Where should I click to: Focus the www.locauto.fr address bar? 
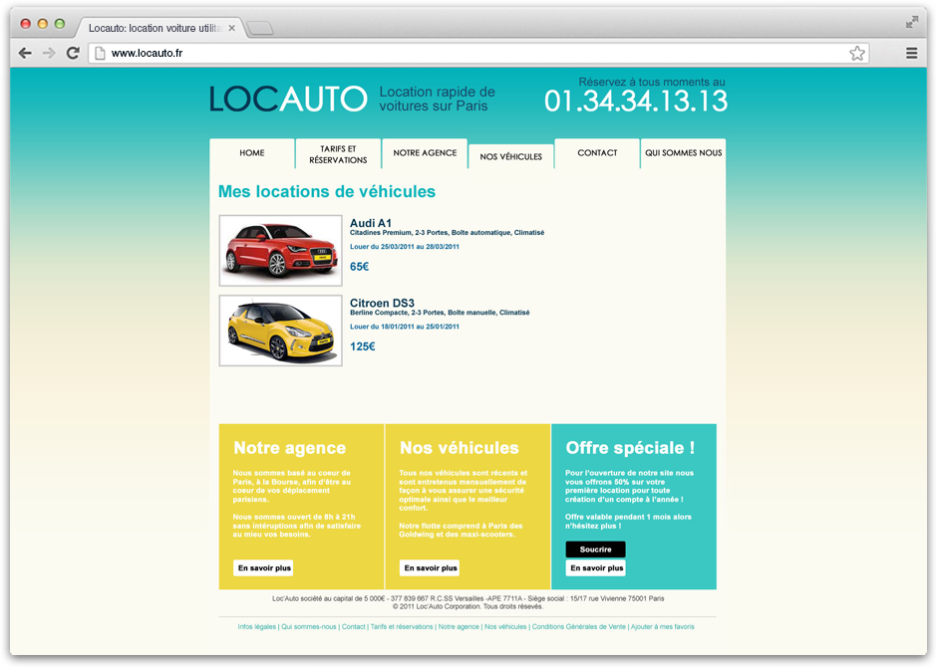468,53
